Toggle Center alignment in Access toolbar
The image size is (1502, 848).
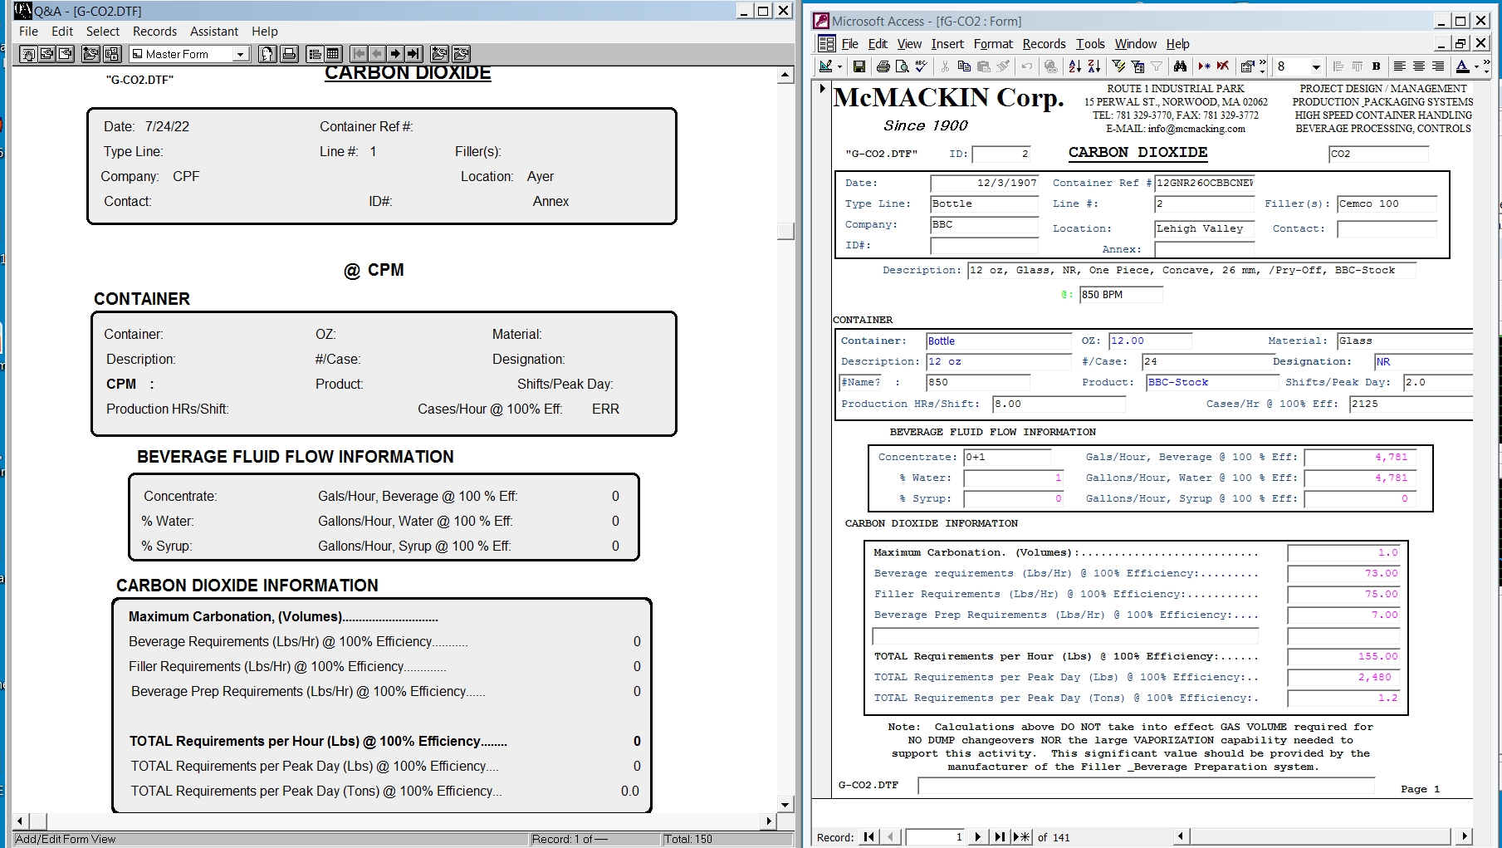(1419, 66)
